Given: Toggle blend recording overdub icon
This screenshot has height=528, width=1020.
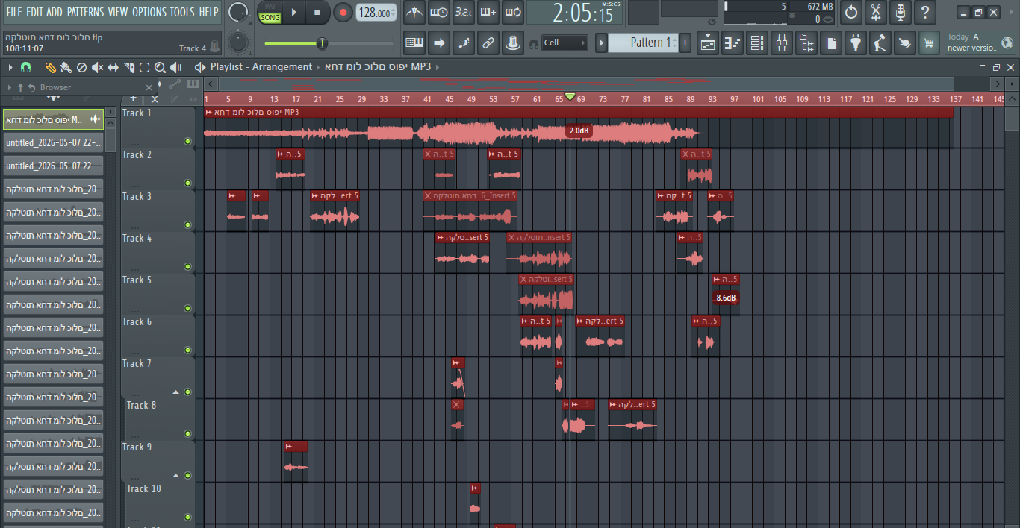Looking at the screenshot, I should [488, 13].
